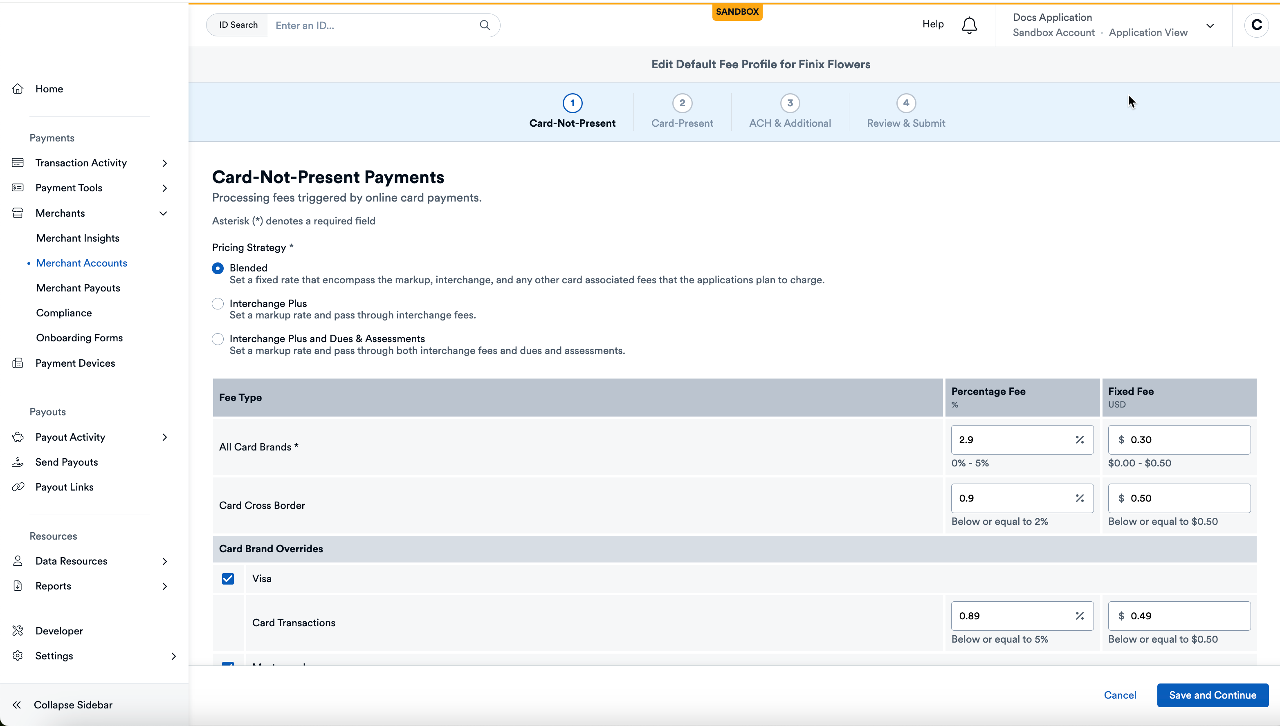Viewport: 1280px width, 726px height.
Task: Click the Send Payouts icon
Action: [18, 462]
